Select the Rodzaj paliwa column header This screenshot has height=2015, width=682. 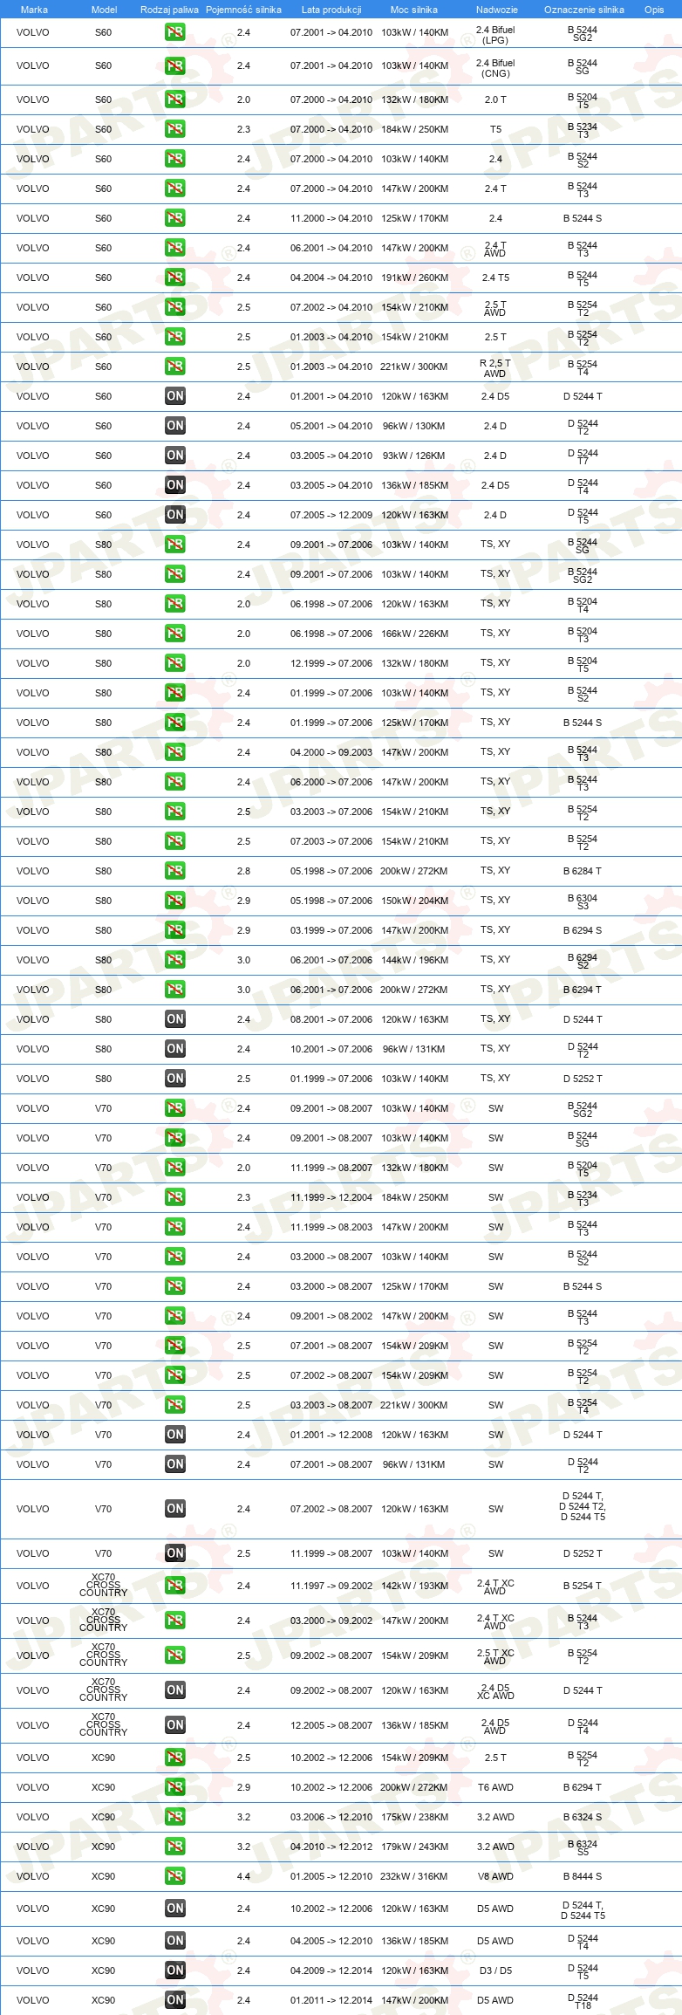click(169, 10)
